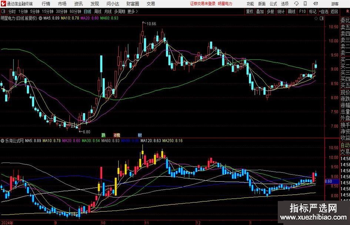Switch to the 分时 period tab
Image resolution: width=350 pixels, height=225 pixels.
click(12, 11)
